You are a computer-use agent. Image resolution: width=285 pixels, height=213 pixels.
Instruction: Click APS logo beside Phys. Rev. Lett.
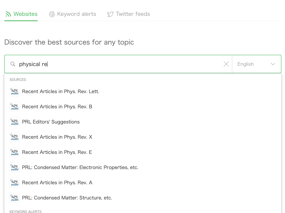[x=15, y=91]
